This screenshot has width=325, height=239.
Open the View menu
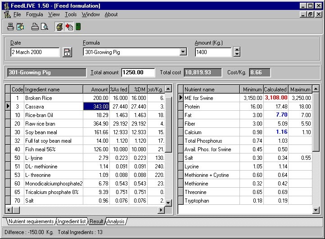point(54,14)
